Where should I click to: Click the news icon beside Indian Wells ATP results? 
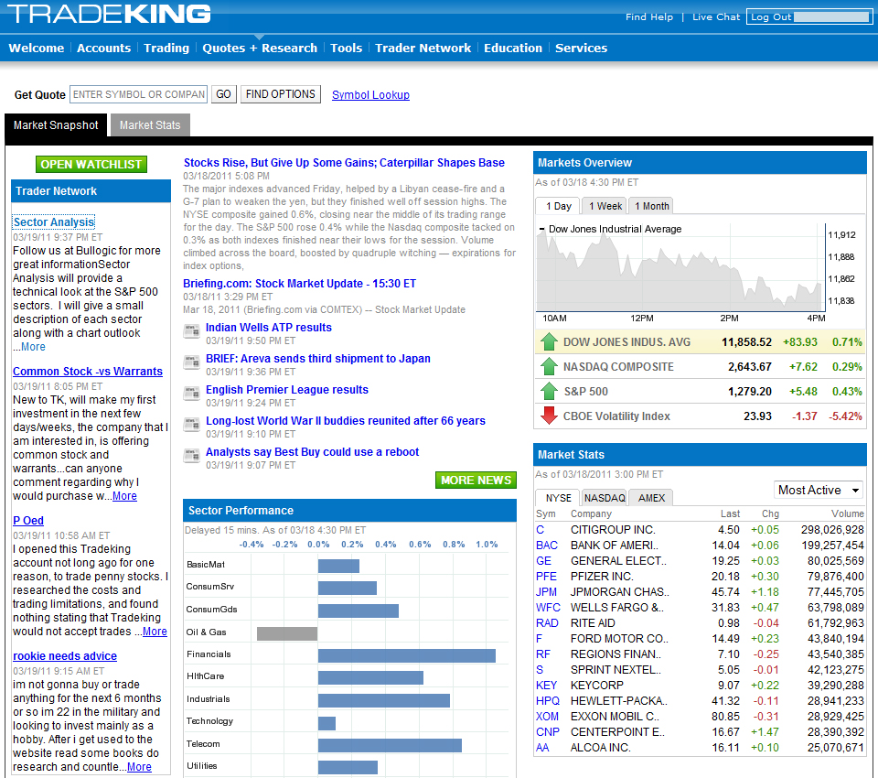click(191, 331)
